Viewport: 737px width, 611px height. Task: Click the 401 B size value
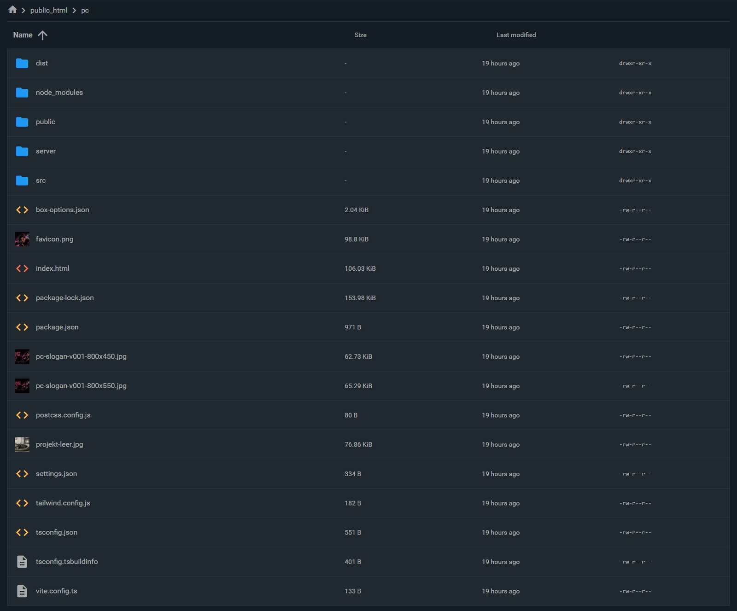[353, 562]
